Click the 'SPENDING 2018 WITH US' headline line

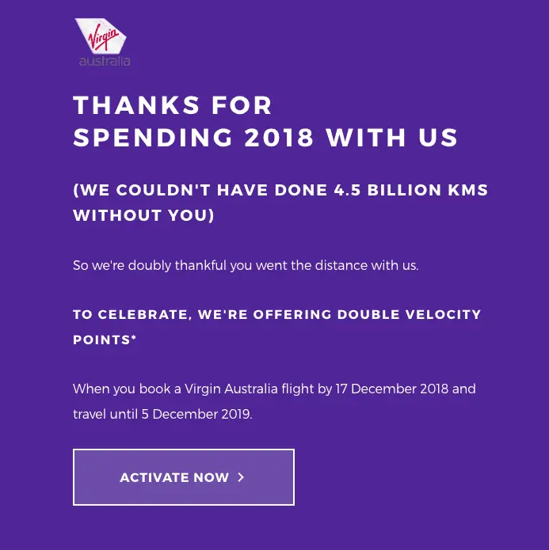point(265,137)
